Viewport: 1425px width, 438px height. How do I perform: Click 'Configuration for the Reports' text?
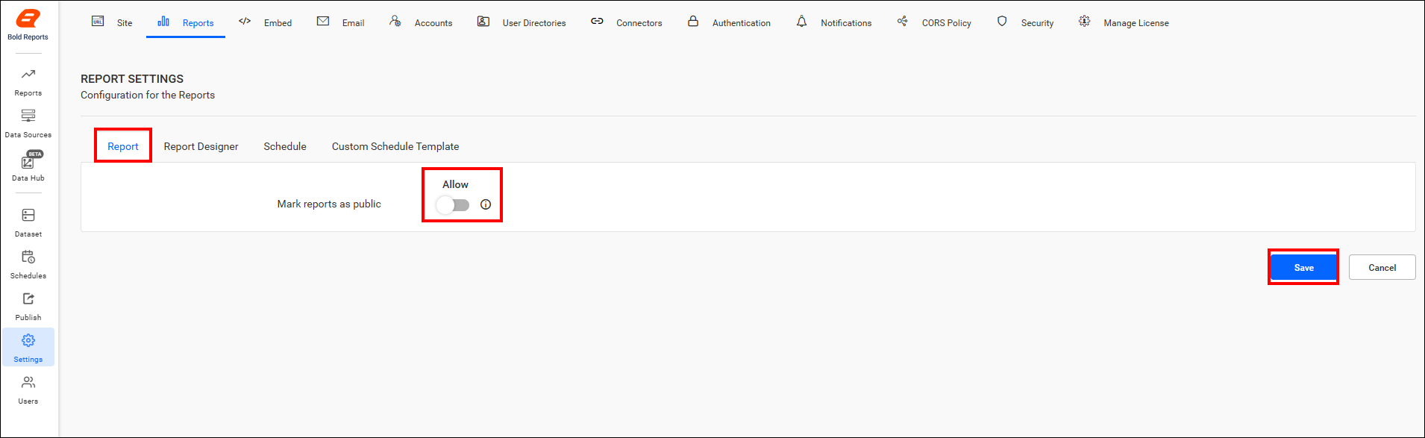click(148, 95)
